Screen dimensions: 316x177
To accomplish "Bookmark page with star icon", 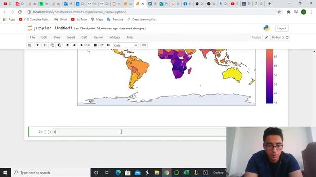I will [279, 12].
